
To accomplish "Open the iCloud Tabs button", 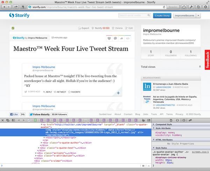I will point(184,7).
